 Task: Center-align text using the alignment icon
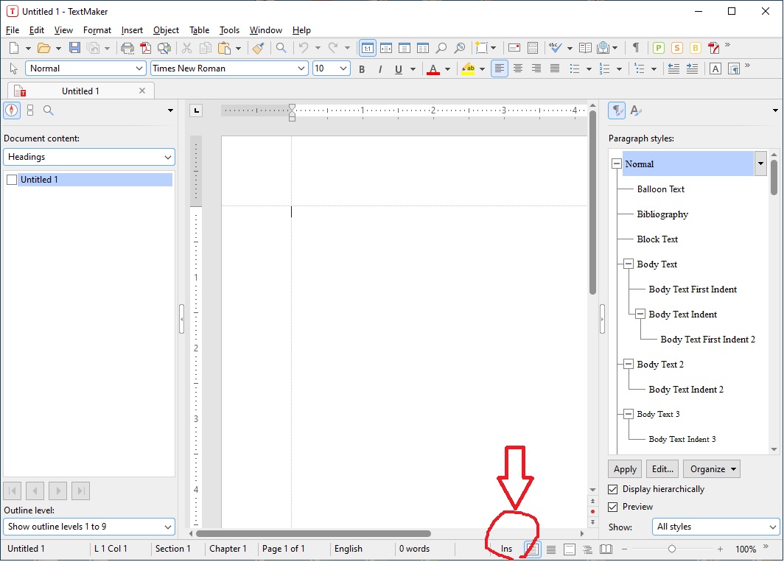[518, 69]
